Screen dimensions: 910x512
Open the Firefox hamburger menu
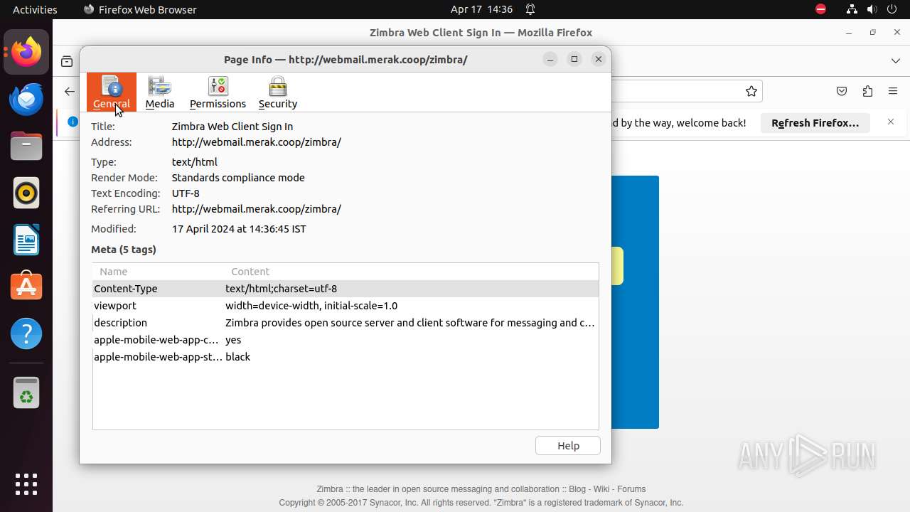tap(893, 91)
